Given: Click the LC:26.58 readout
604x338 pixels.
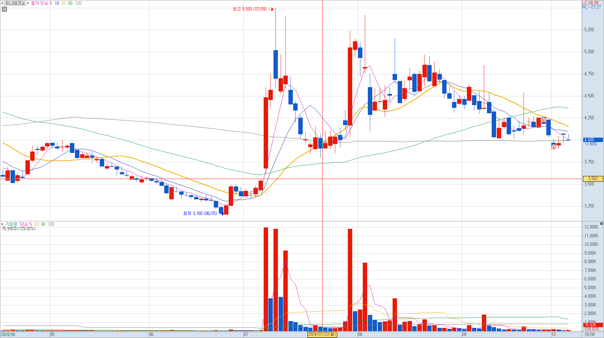Looking at the screenshot, I should tap(590, 3).
